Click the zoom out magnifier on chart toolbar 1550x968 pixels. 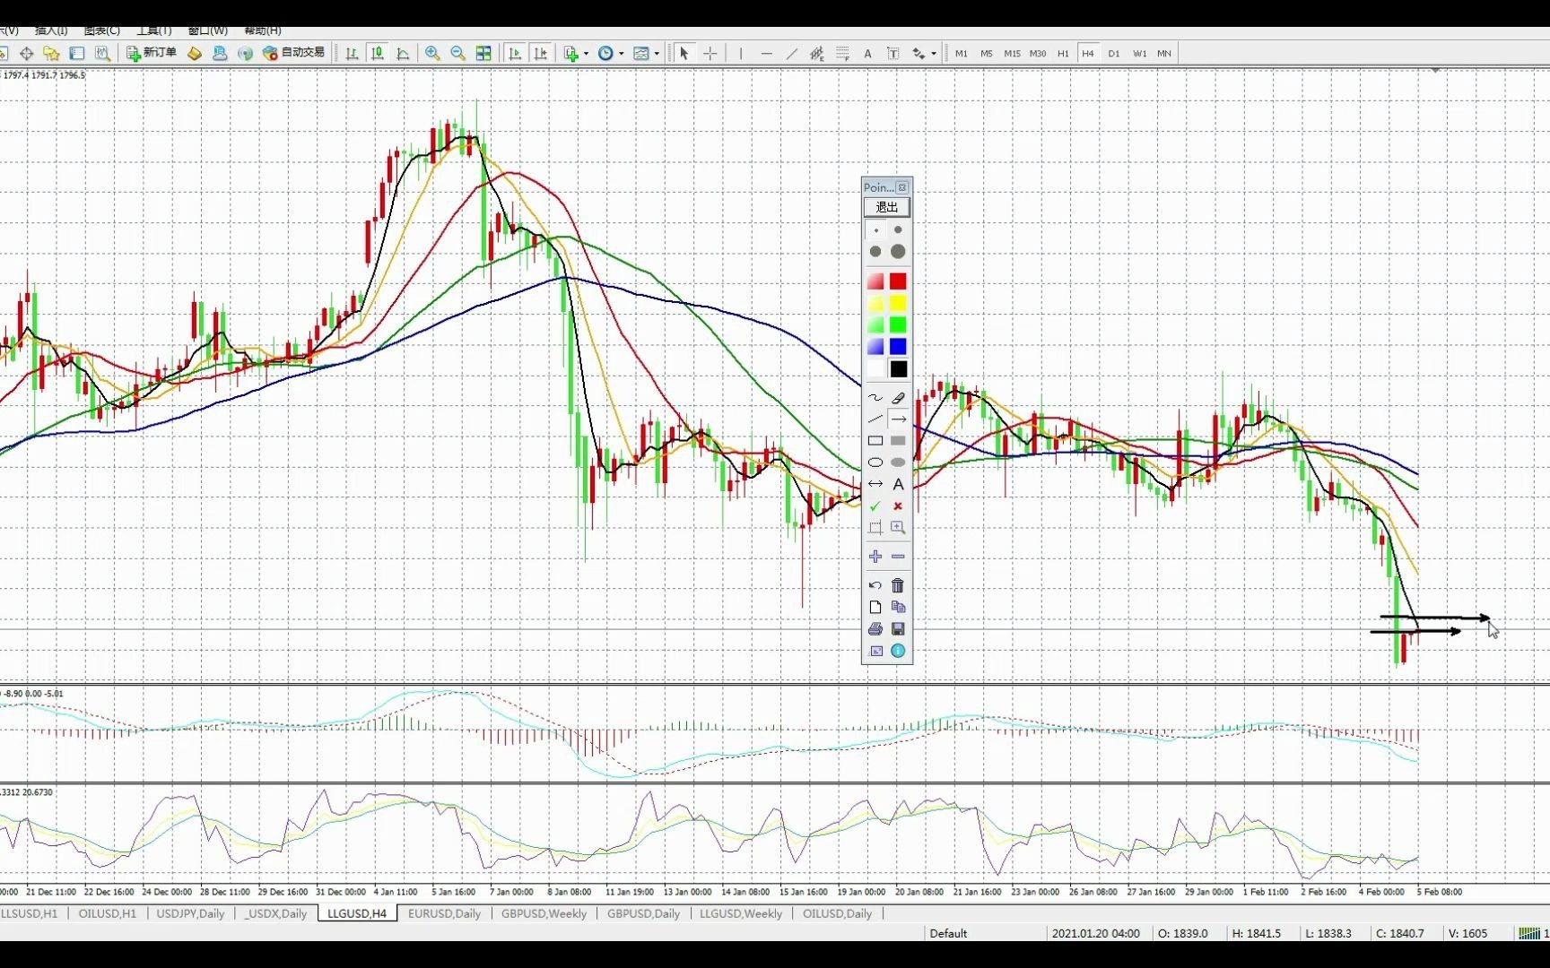457,54
